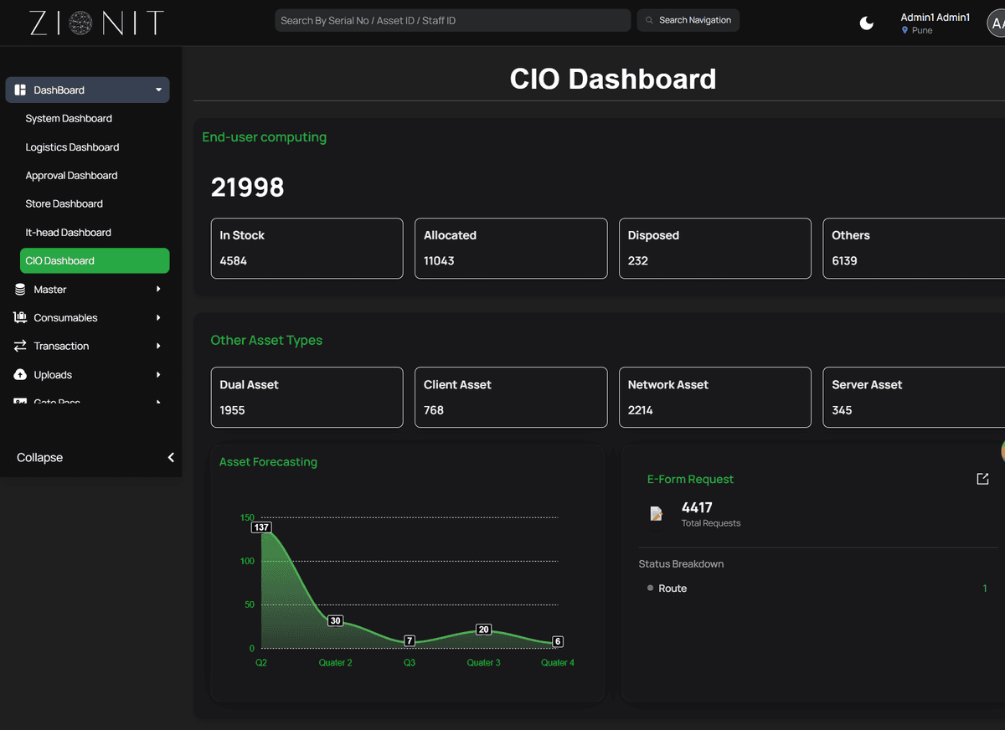Go to Approval Dashboard
Image resolution: width=1005 pixels, height=730 pixels.
(71, 176)
